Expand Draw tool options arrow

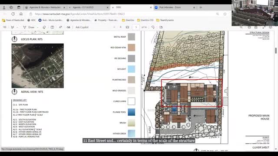click(38, 27)
